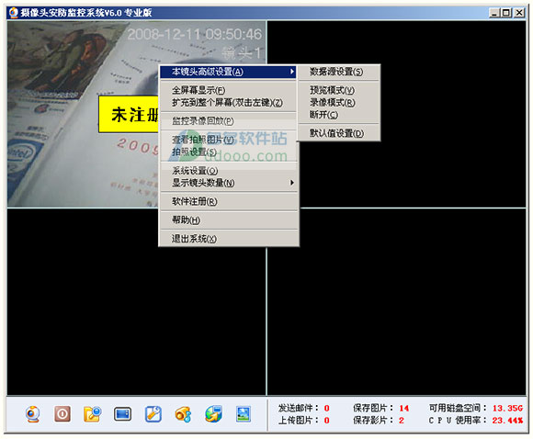Click the folder with magnifier icon

point(93,414)
